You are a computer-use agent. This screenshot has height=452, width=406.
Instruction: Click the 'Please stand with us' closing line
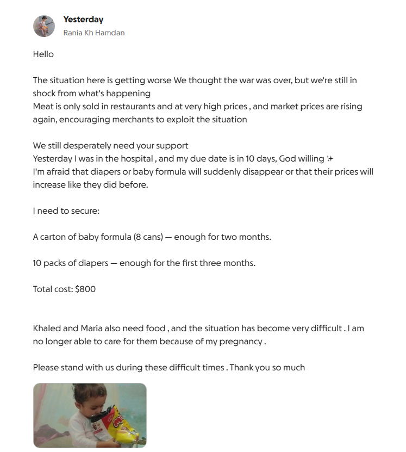coord(168,368)
